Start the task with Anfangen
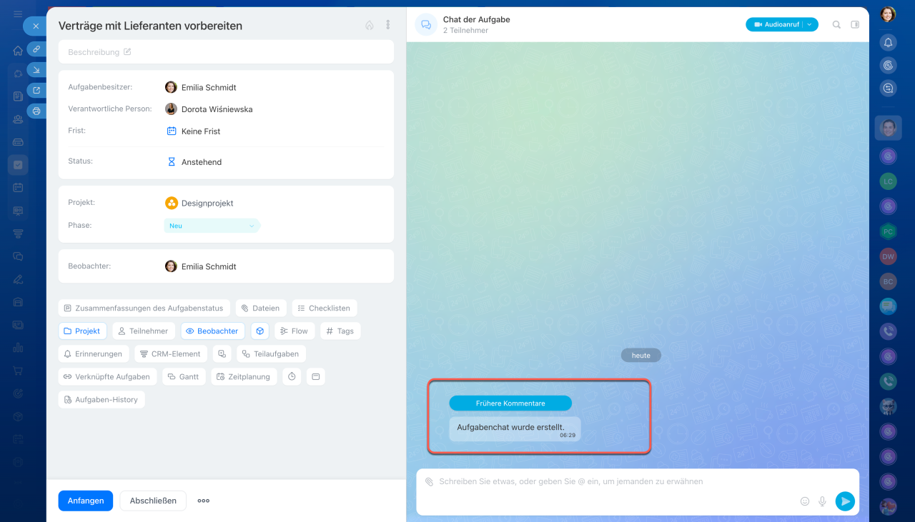Viewport: 915px width, 522px height. pos(86,501)
